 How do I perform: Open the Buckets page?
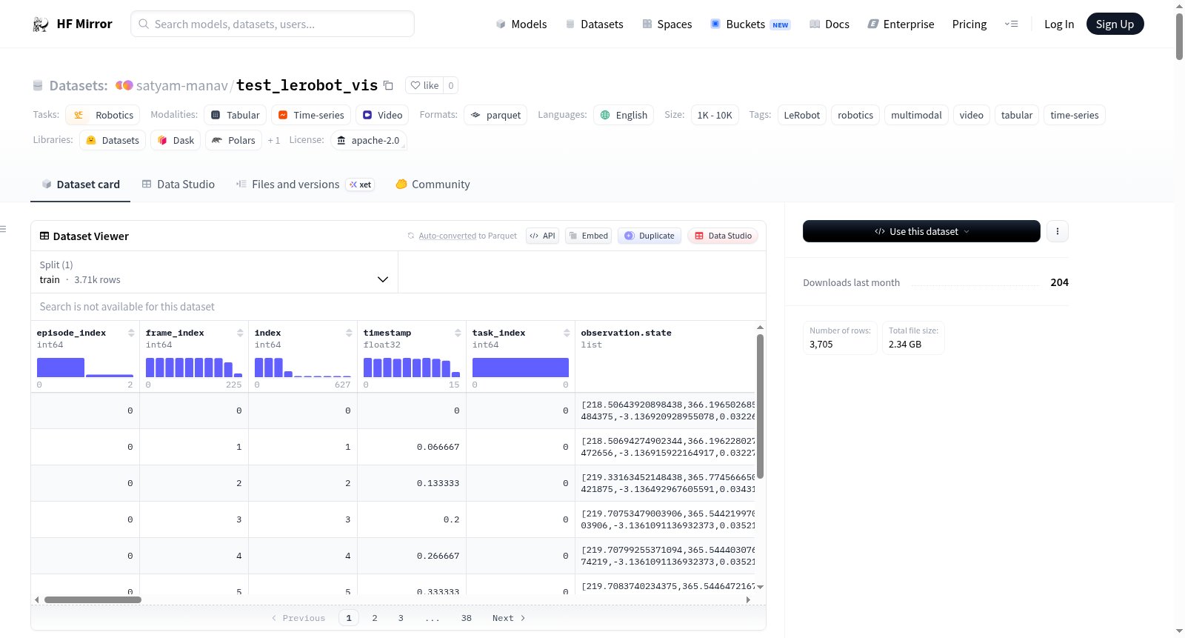click(x=750, y=24)
